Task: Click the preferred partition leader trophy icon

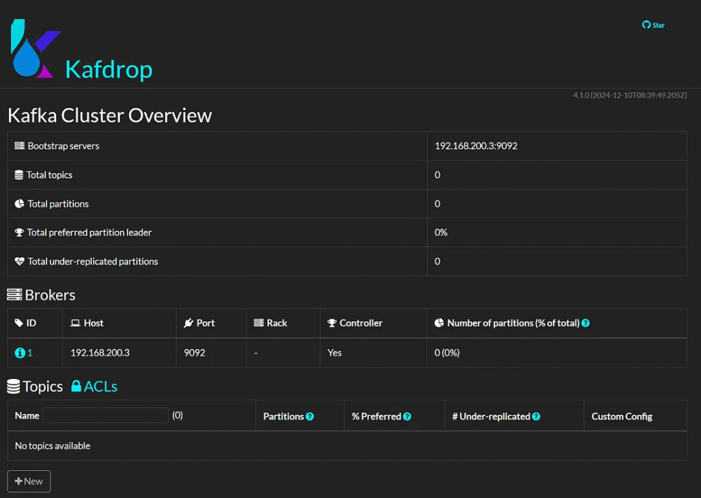Action: (18, 233)
